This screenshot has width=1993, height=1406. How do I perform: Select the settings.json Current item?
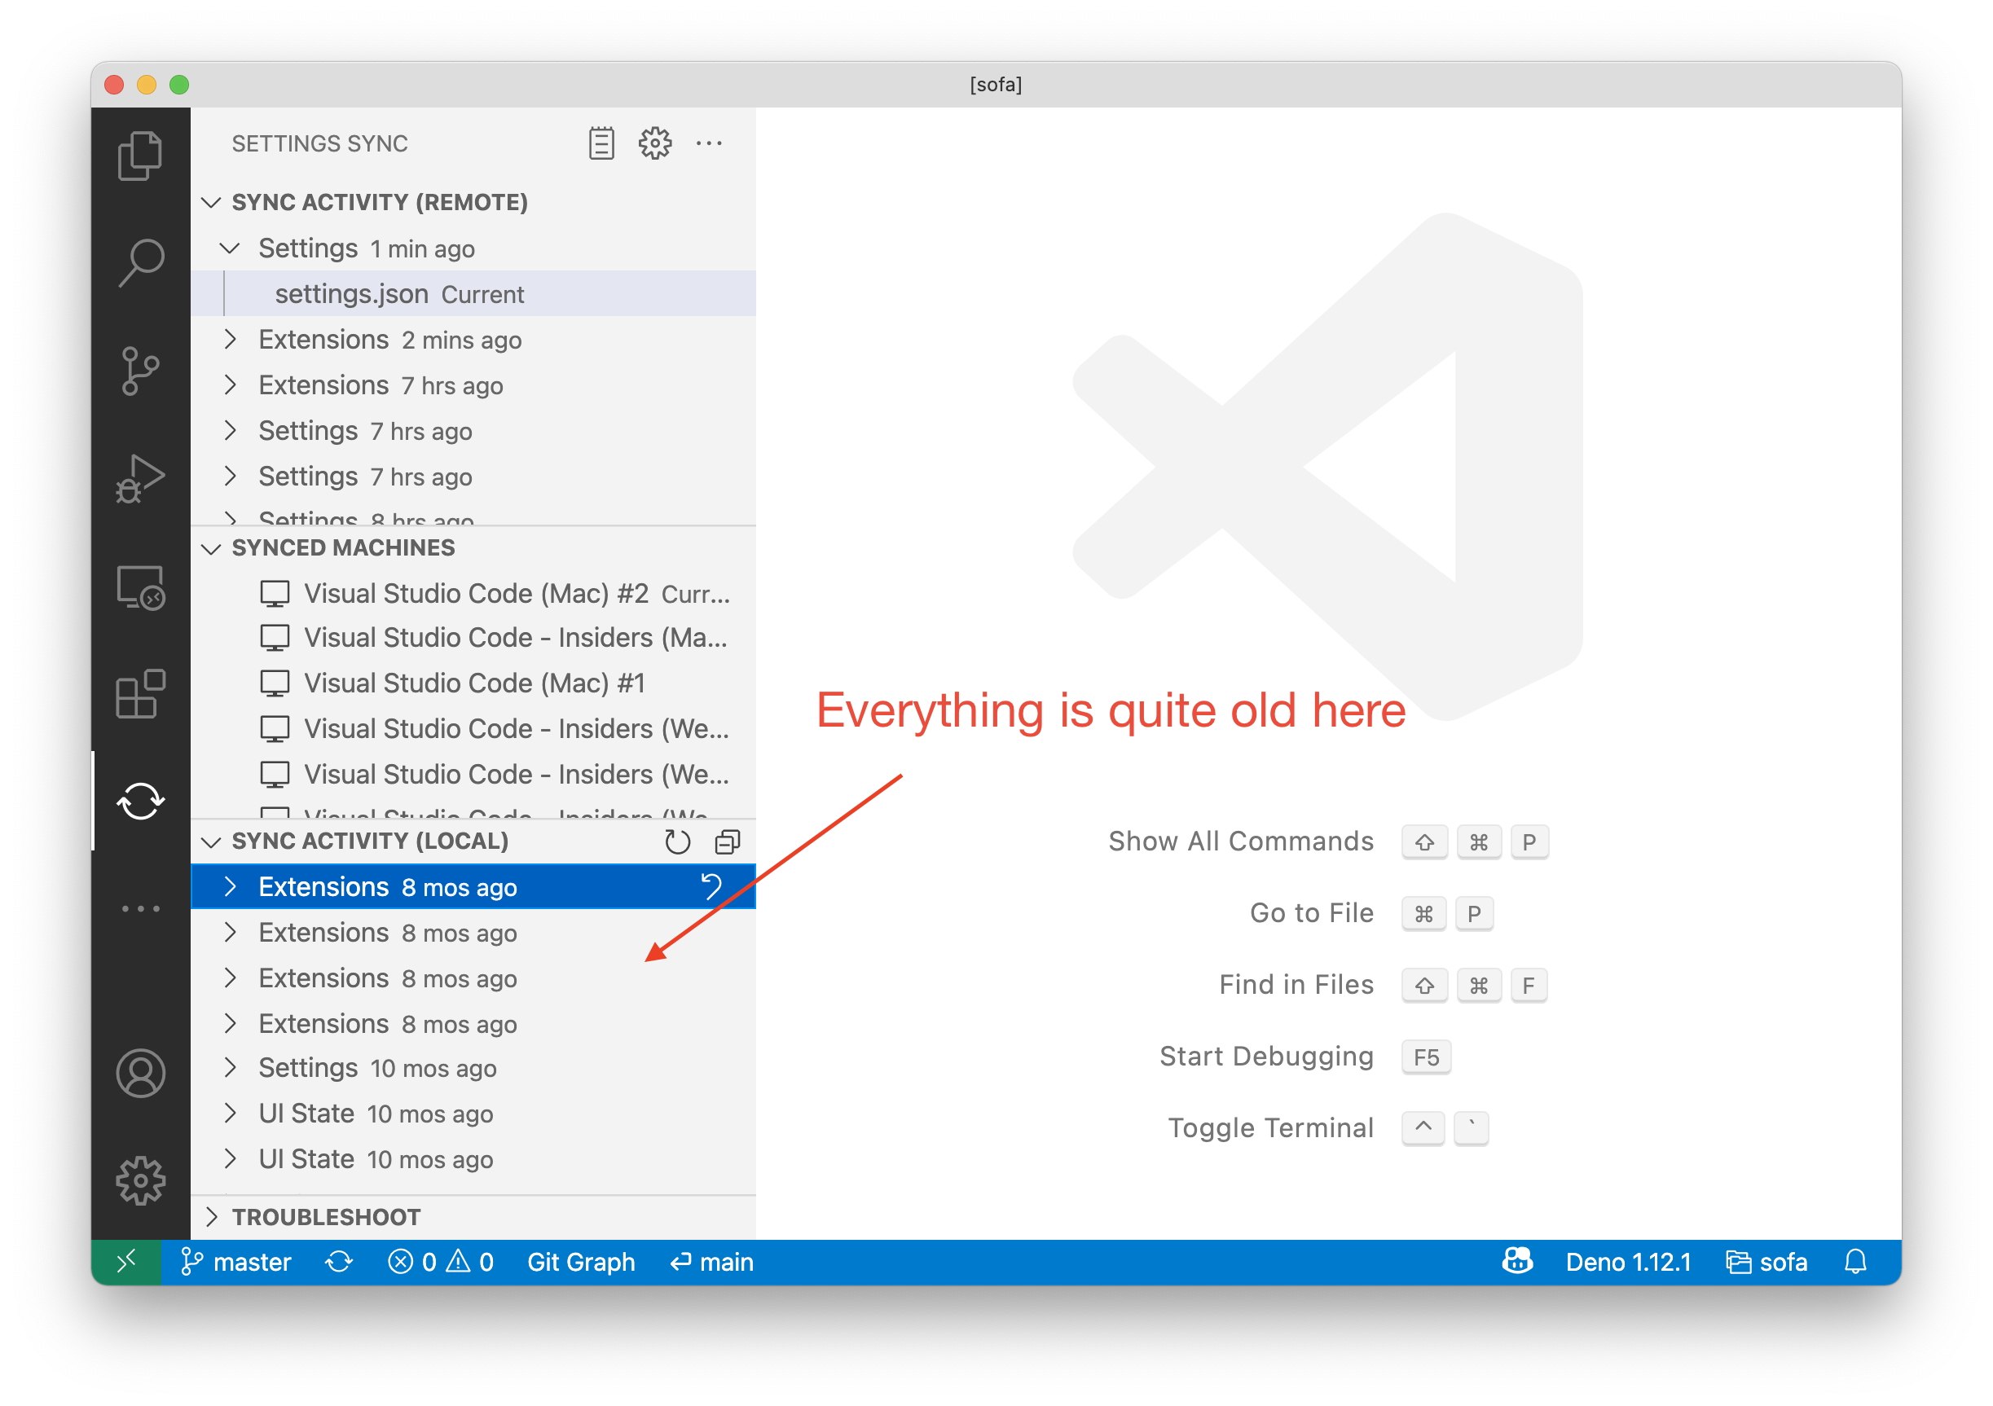(399, 293)
